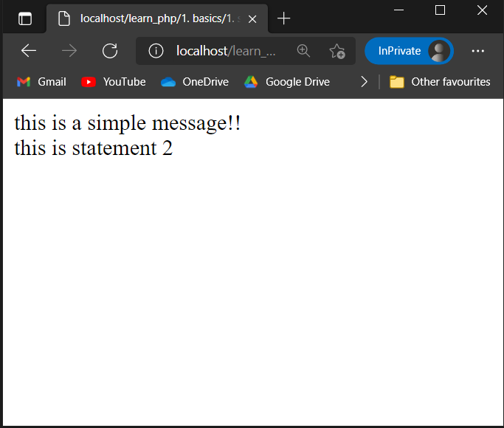Click the "this is statement 2" text
Viewport: 504px width, 428px height.
pyautogui.click(x=94, y=148)
